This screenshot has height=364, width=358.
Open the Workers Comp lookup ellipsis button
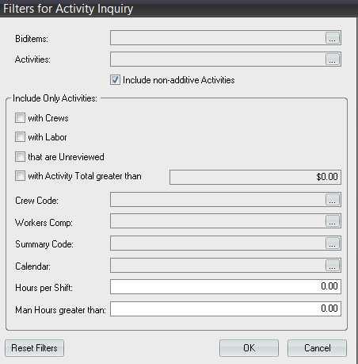pyautogui.click(x=333, y=221)
